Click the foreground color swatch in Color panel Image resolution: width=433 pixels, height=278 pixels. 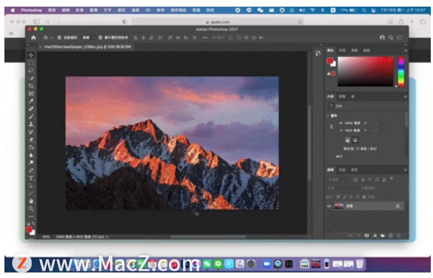pos(330,61)
